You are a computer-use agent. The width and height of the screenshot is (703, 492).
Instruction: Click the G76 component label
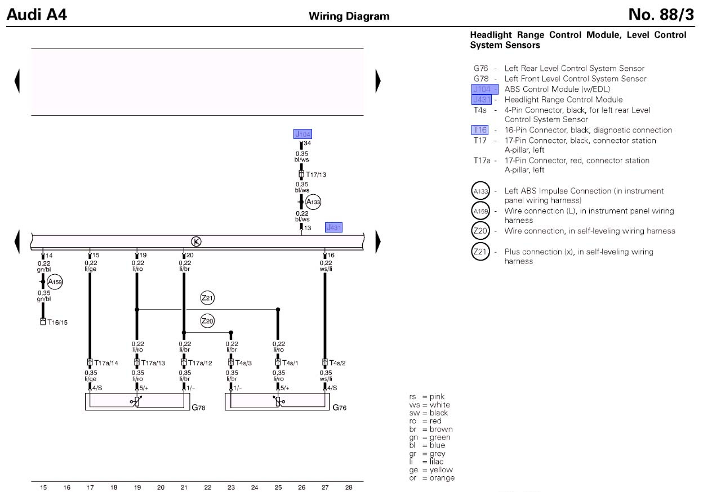pyautogui.click(x=339, y=408)
